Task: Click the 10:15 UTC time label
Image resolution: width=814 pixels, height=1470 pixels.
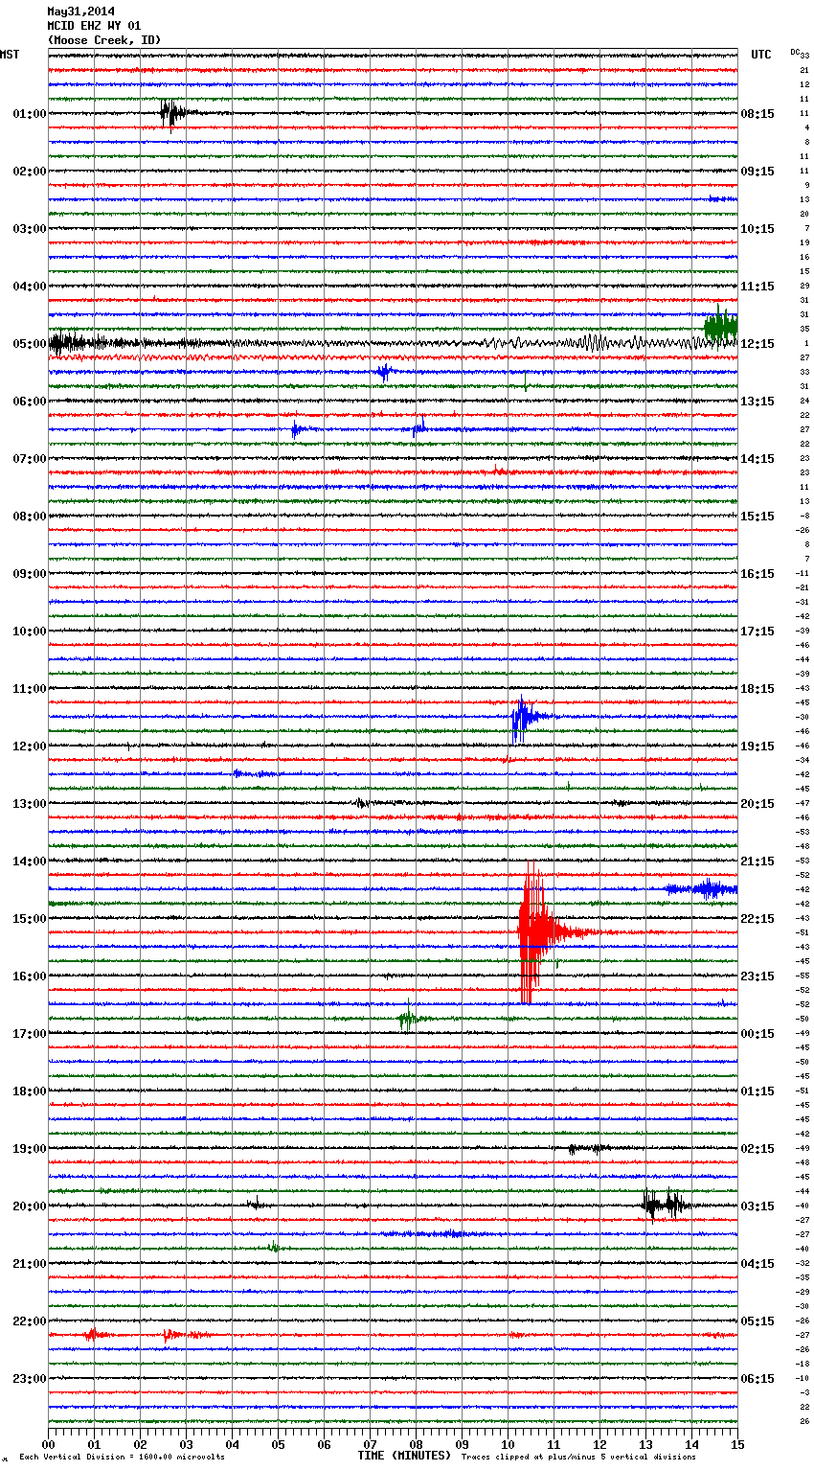Action: point(757,229)
